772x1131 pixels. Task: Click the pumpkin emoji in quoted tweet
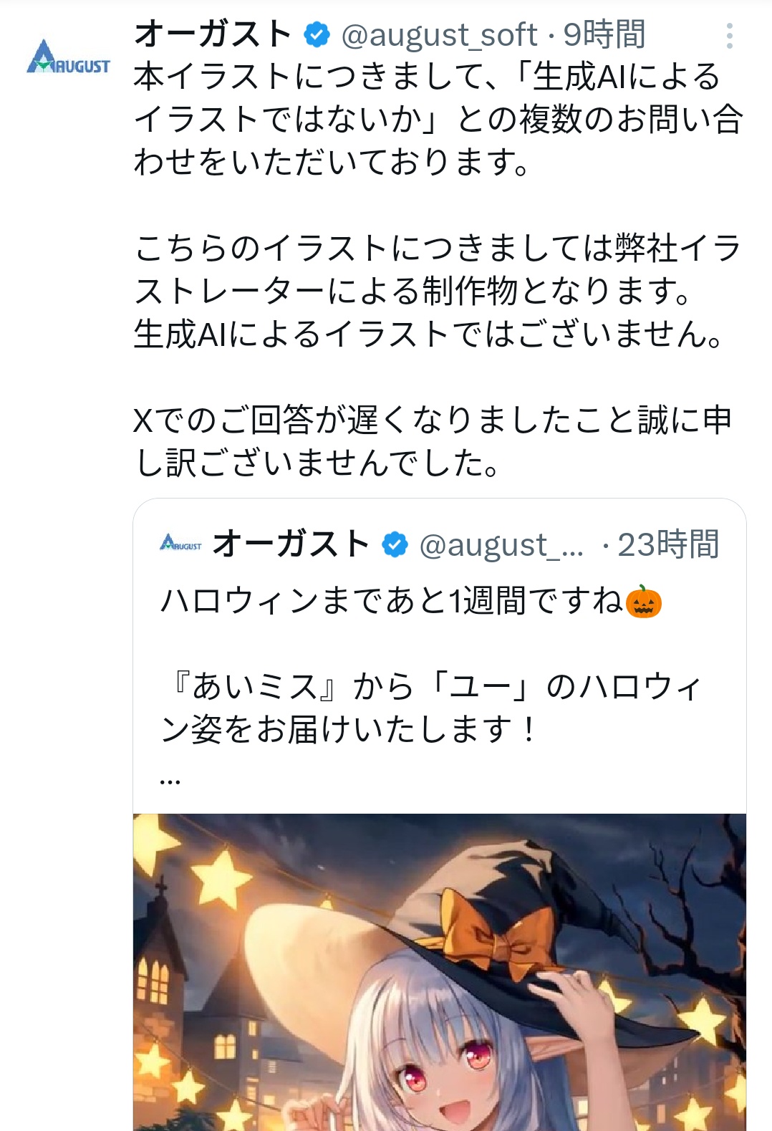[643, 601]
